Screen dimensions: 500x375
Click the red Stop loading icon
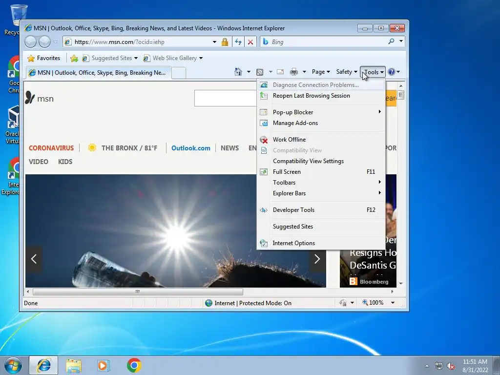coord(250,42)
